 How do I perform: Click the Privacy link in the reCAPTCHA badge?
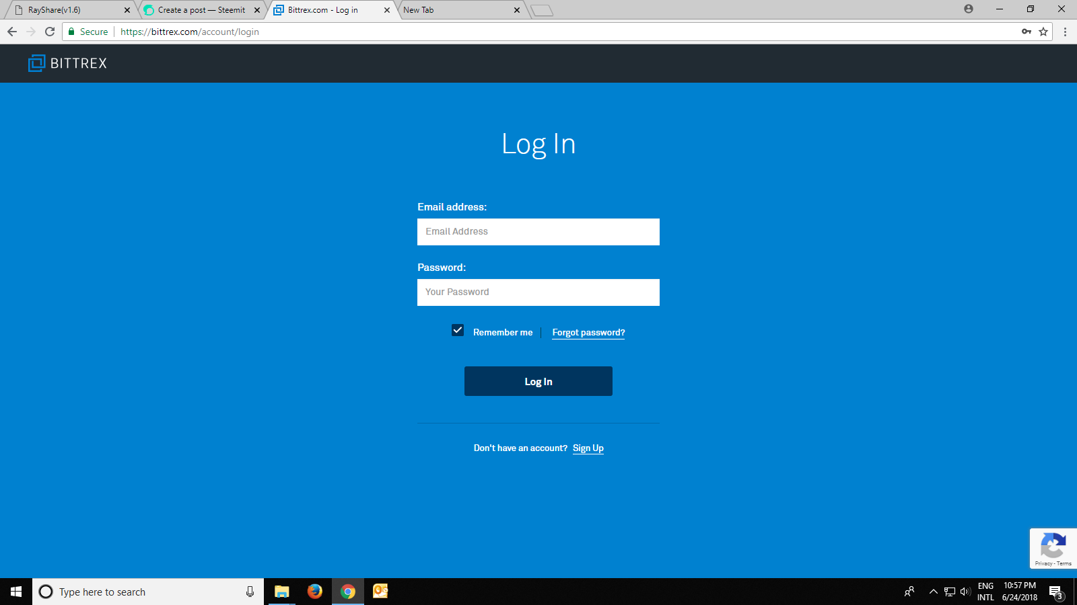(x=1043, y=563)
